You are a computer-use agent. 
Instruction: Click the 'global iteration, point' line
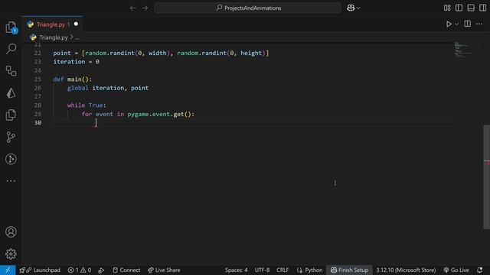[108, 88]
